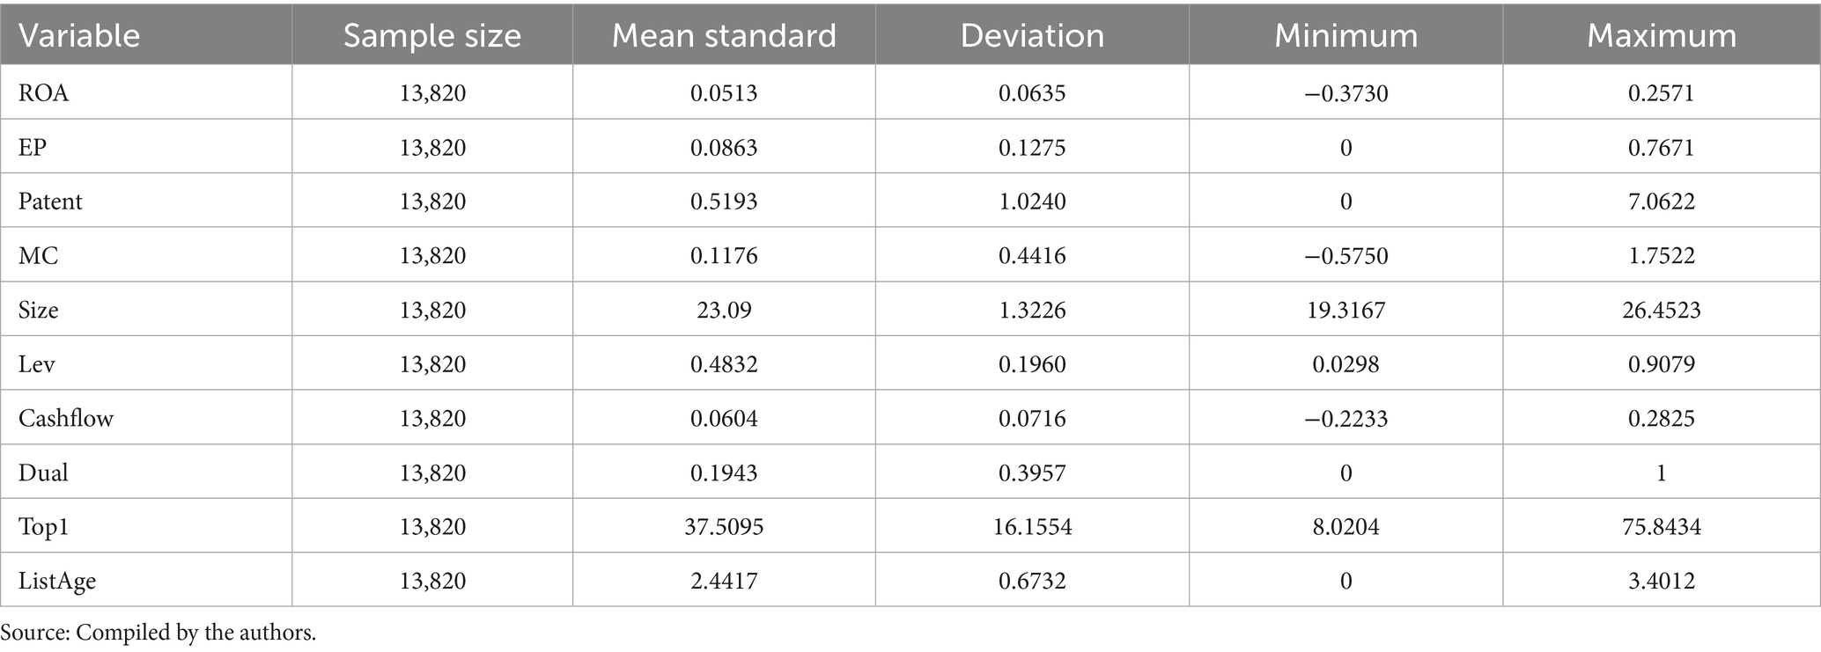The image size is (1821, 652).
Task: Select the Patent row label
Action: click(x=50, y=201)
